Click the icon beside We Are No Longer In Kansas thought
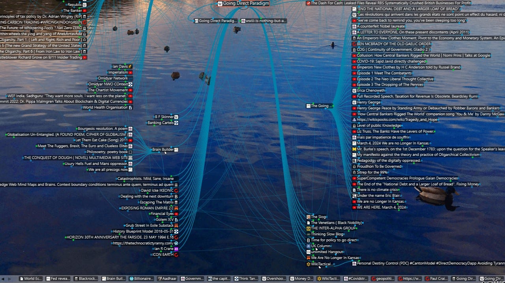This screenshot has width=505, height=283. 309,258
